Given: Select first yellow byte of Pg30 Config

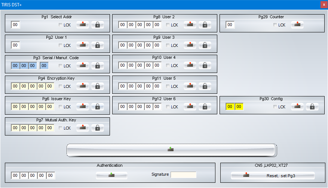Looking at the screenshot, I should click(x=230, y=106).
